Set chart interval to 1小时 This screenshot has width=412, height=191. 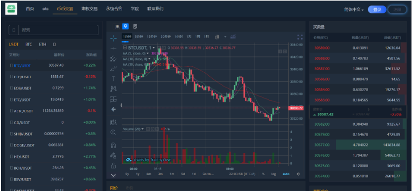pos(179,37)
